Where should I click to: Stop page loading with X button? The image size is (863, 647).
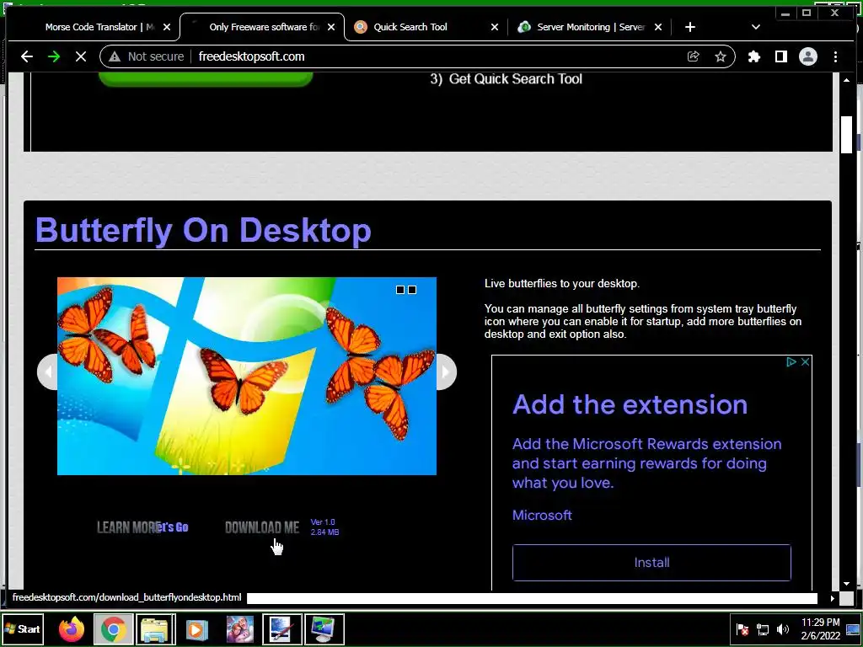point(81,56)
